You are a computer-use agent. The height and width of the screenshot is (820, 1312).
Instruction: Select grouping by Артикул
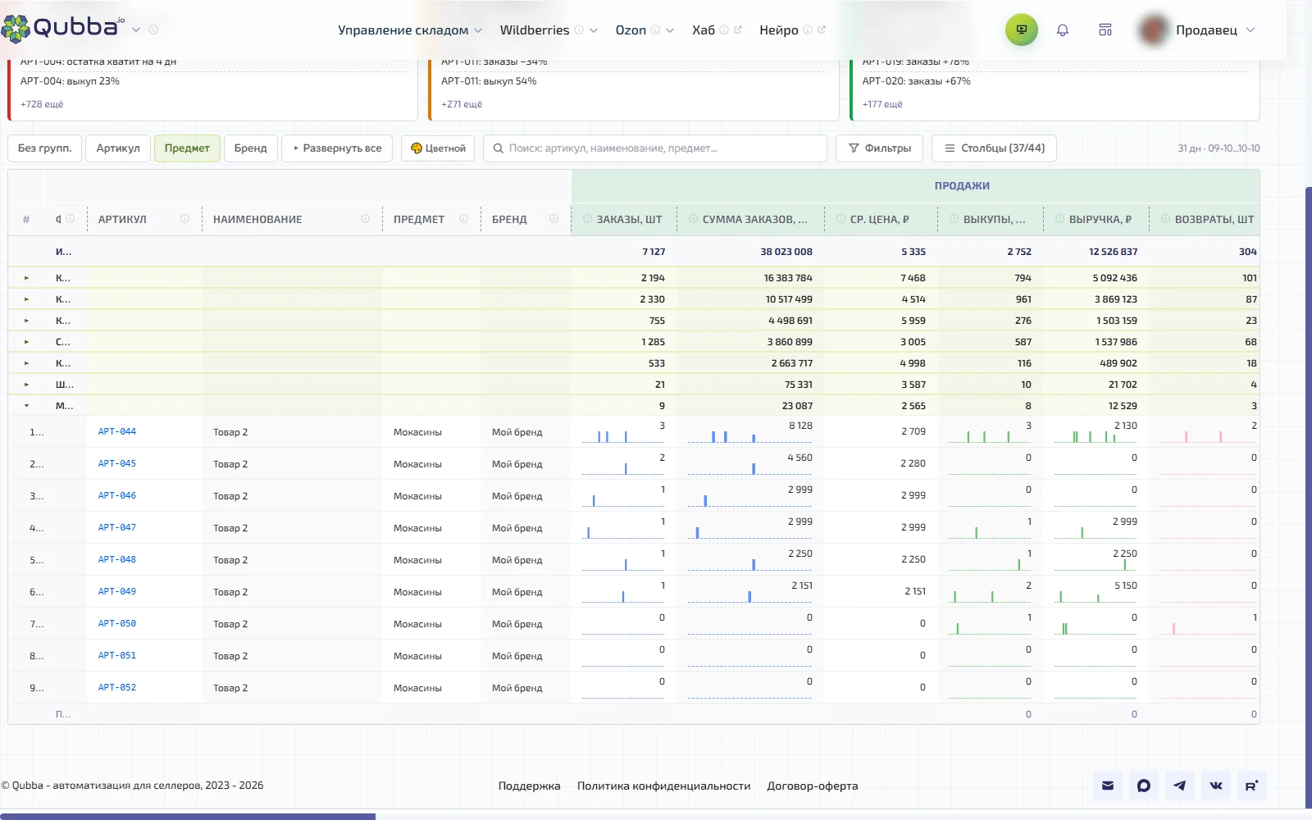(118, 148)
